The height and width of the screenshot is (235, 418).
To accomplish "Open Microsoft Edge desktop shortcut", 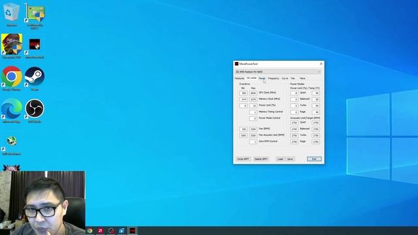I will click(12, 109).
